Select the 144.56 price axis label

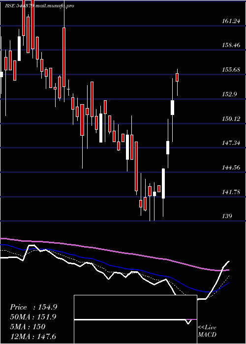[x=231, y=168]
